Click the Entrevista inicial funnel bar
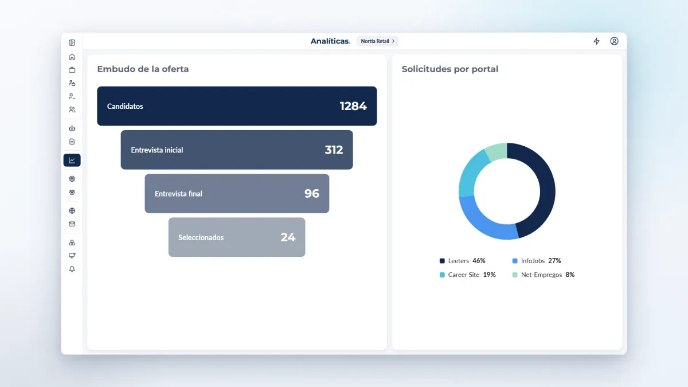Viewport: 688px width, 387px height. coord(237,150)
